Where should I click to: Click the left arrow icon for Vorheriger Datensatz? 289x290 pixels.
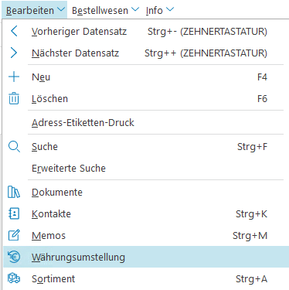(x=14, y=32)
